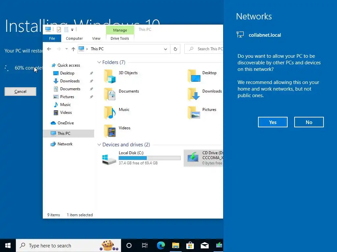This screenshot has width=337, height=252.
Task: Open Cortana from the taskbar
Action: [x=129, y=245]
